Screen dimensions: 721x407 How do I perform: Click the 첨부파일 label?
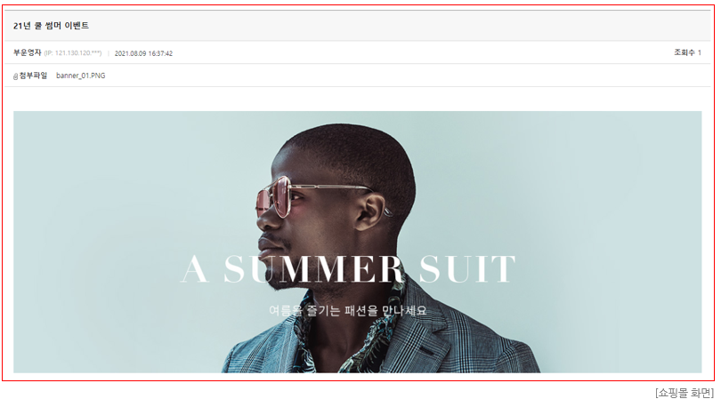click(x=33, y=76)
